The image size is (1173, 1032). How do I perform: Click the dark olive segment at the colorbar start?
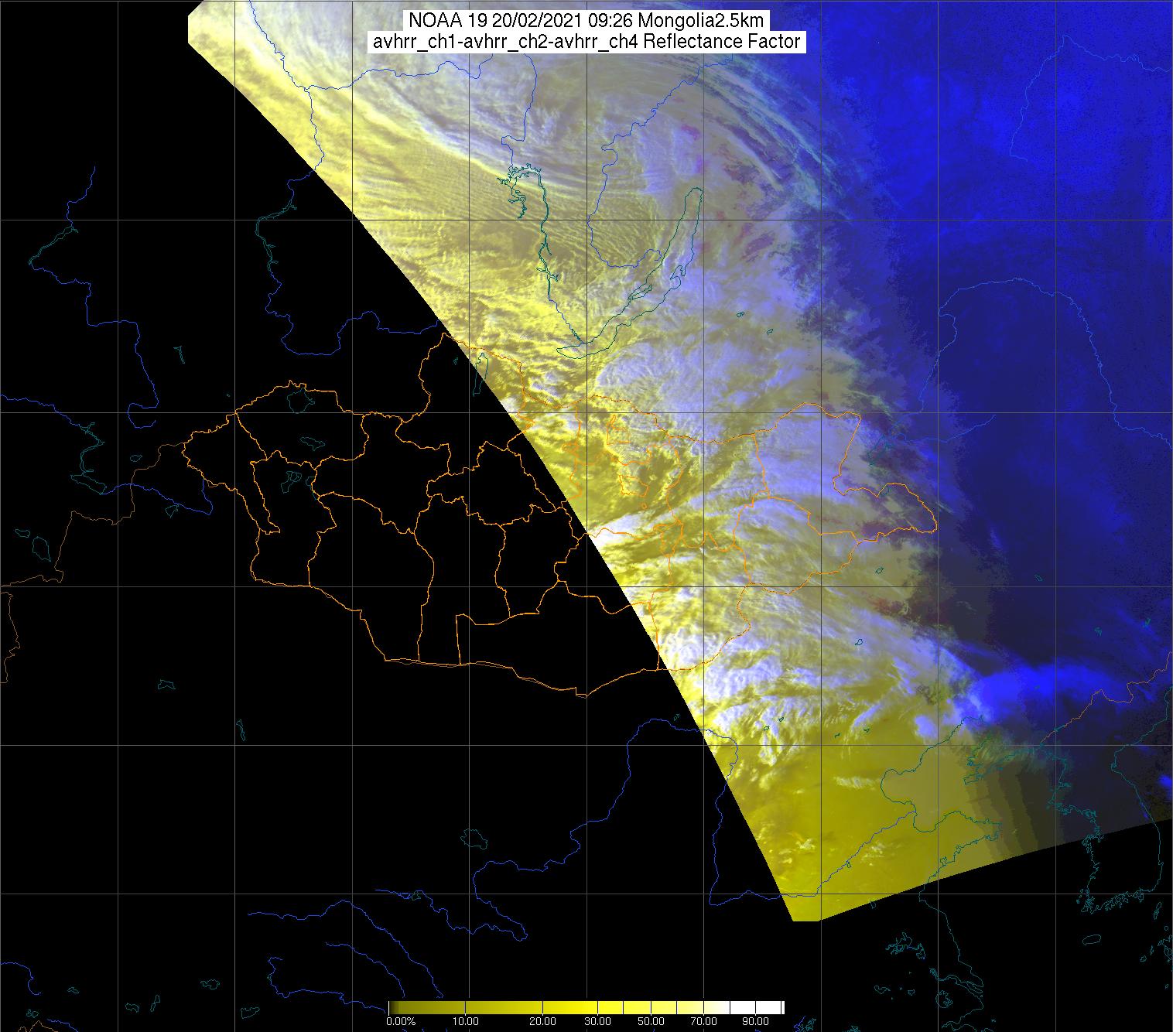[x=396, y=1007]
